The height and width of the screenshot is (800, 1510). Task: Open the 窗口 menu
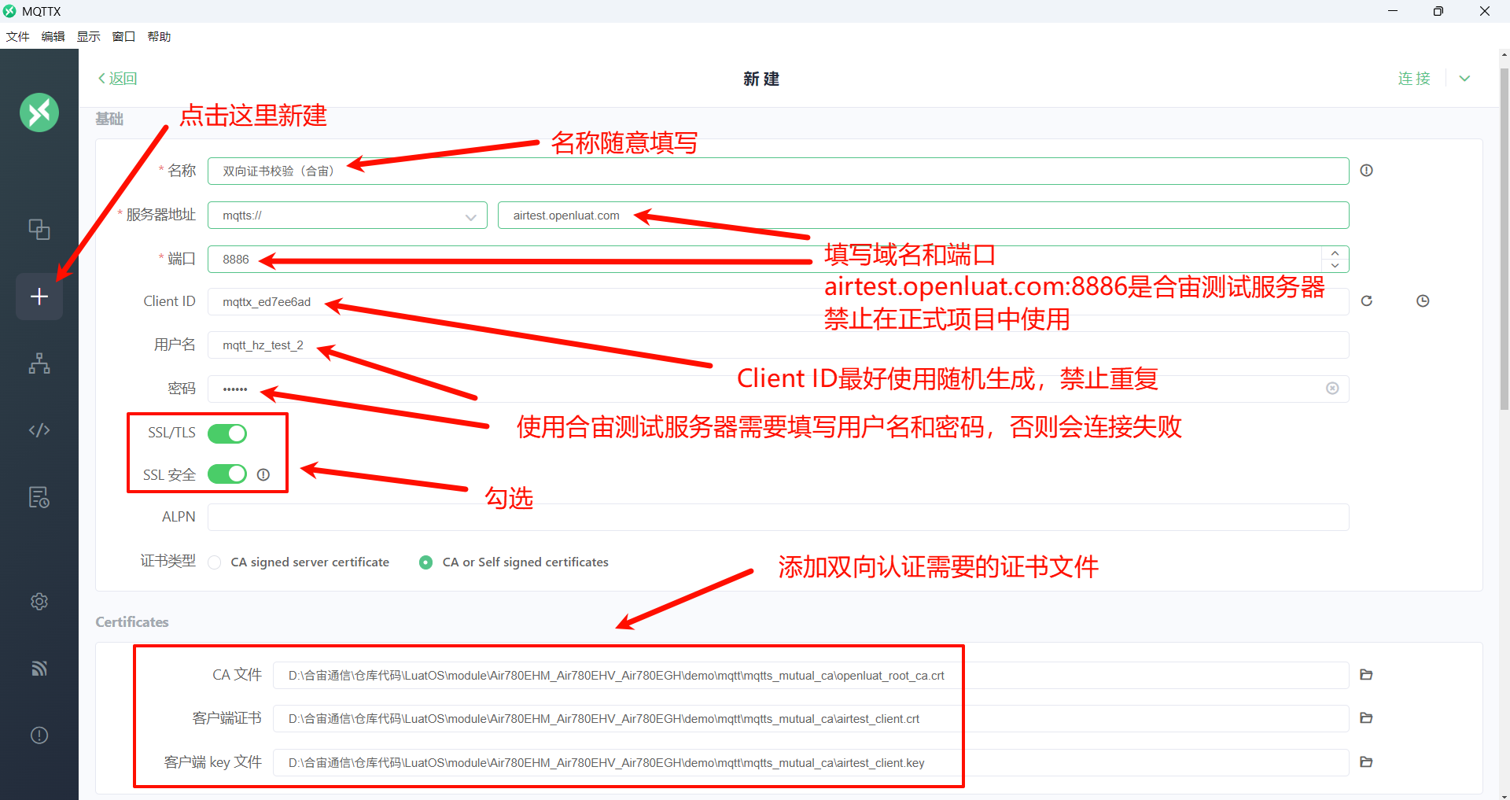click(123, 37)
